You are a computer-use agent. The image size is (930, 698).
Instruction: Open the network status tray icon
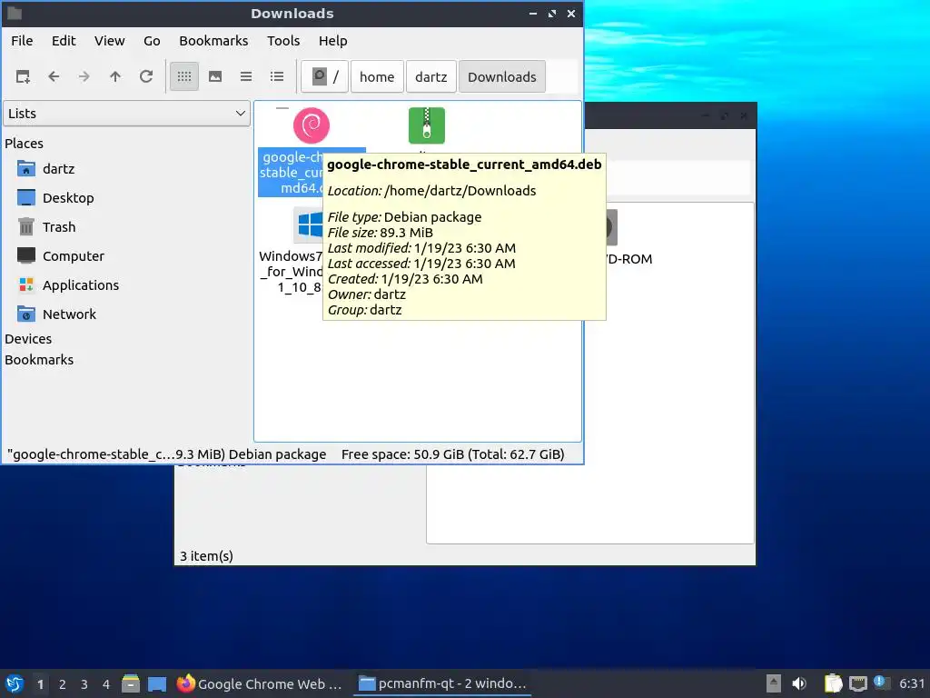point(857,683)
